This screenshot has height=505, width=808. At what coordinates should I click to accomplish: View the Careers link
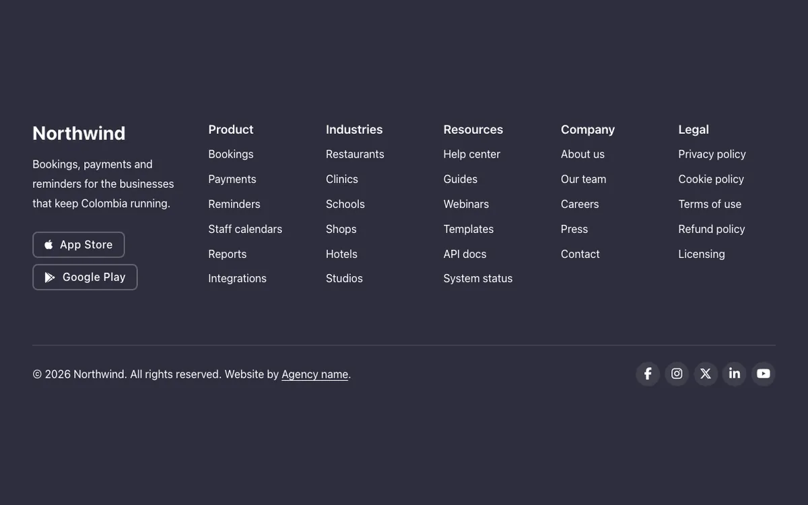coord(580,204)
